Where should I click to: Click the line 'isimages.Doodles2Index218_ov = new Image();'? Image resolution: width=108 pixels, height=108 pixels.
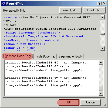click(46, 78)
